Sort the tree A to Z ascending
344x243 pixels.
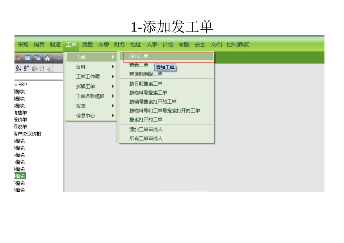18,68
